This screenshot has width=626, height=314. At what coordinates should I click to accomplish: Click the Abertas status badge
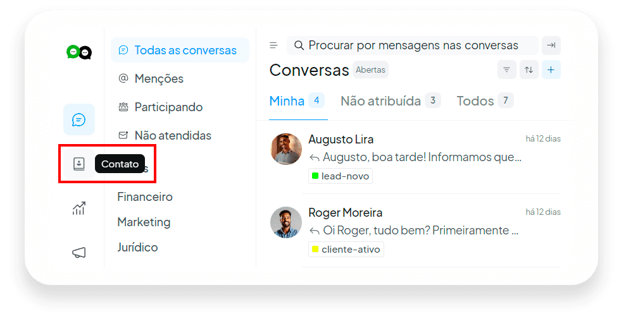coord(370,69)
